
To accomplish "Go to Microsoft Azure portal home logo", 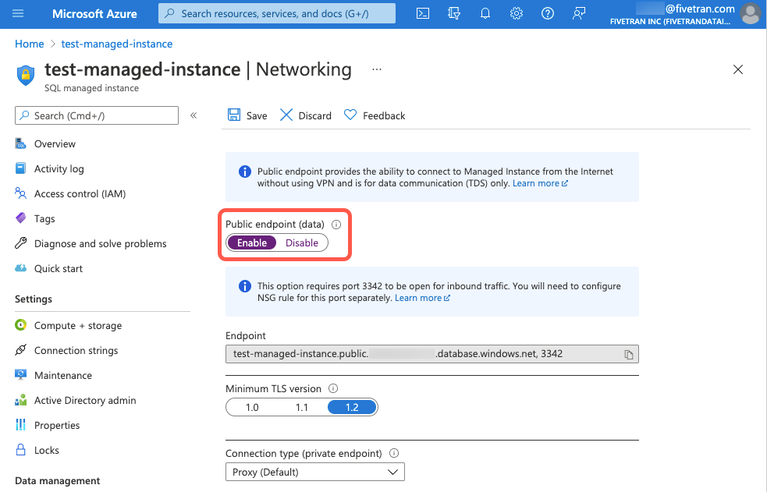I will 95,14.
